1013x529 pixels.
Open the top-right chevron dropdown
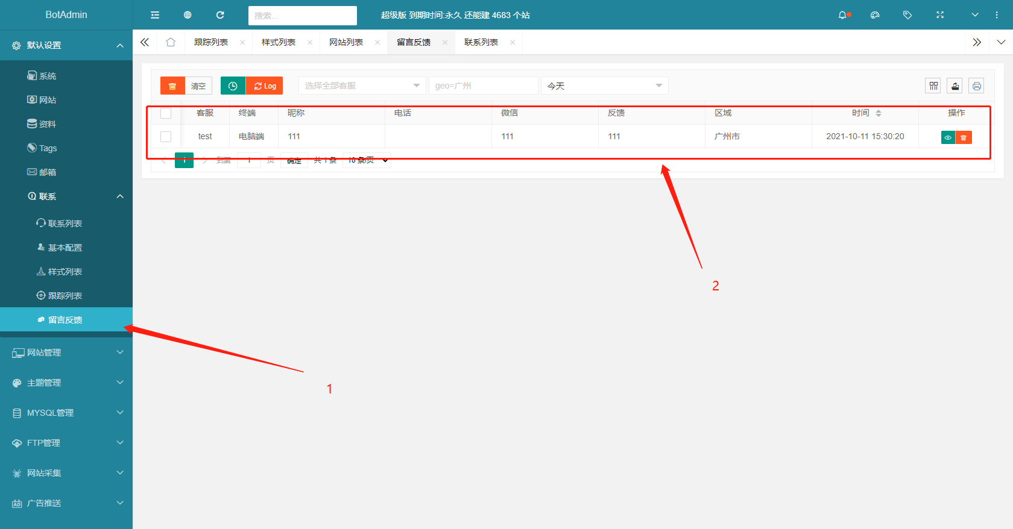[975, 15]
